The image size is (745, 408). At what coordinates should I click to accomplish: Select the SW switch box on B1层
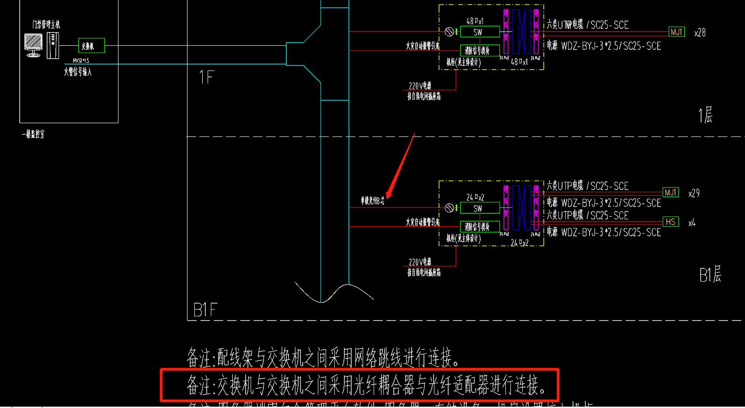point(480,208)
